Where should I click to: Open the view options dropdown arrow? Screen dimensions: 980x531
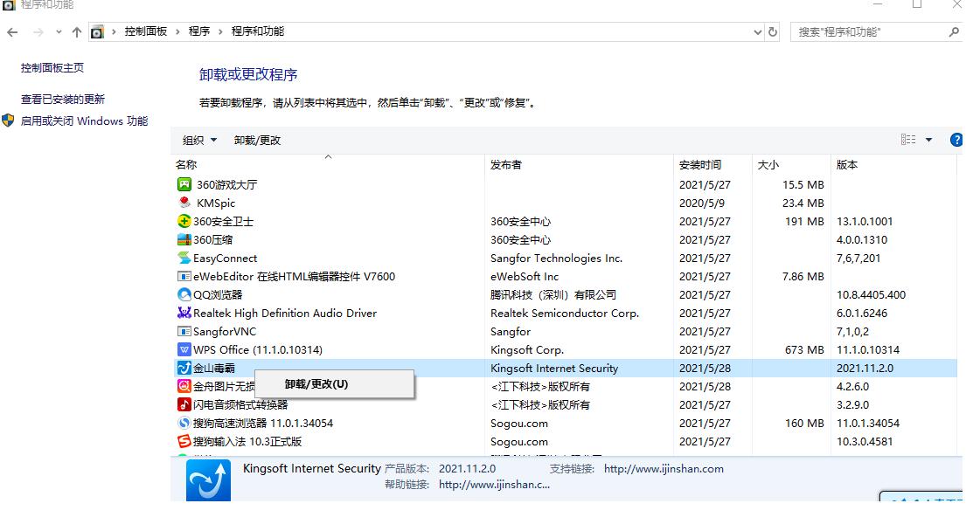(x=928, y=140)
